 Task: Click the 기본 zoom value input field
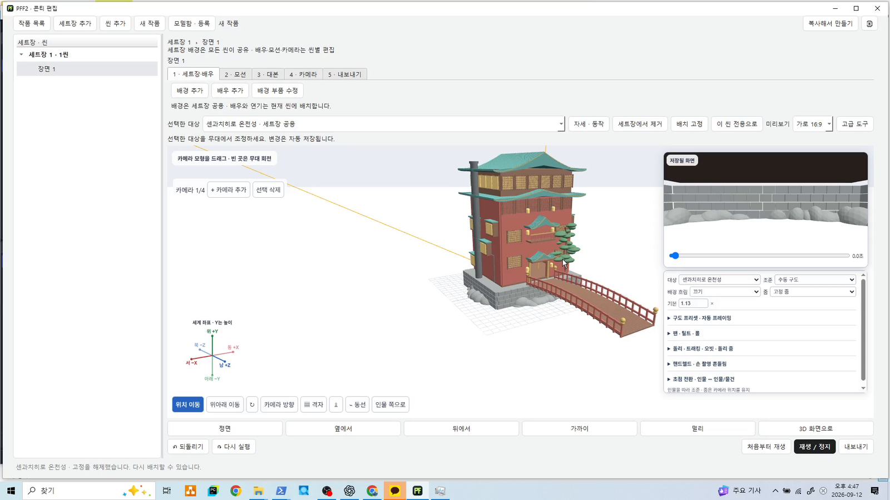tap(693, 303)
